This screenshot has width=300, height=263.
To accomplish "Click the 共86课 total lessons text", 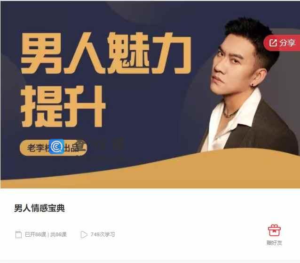I will [x=58, y=234].
